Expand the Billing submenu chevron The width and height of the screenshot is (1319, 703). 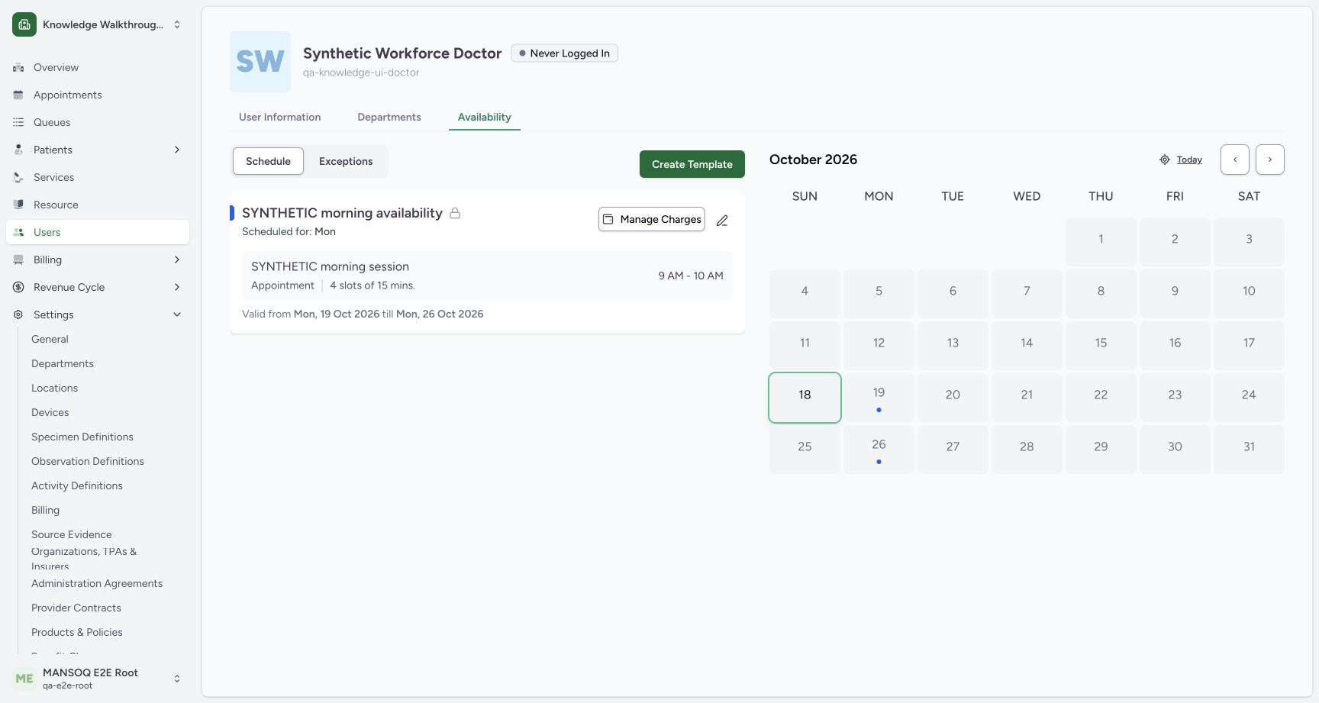click(177, 260)
